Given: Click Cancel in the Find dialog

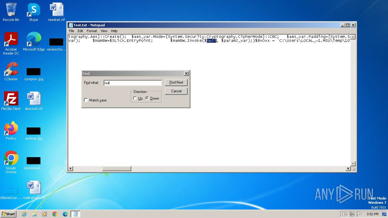Looking at the screenshot, I should click(176, 91).
